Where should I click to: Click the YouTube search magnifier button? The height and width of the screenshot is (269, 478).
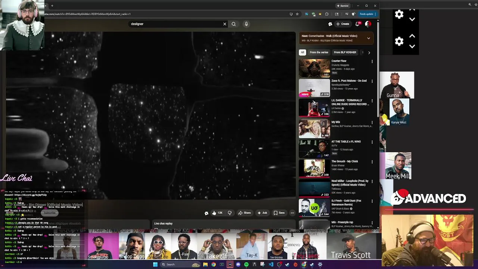point(234,24)
